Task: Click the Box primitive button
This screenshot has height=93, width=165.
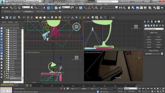Action: click(149, 37)
